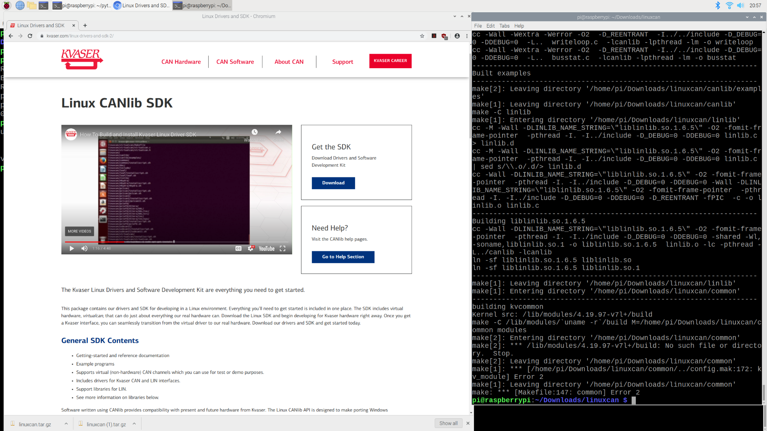
Task: Click the General SDK Contents heading
Action: [x=100, y=341]
